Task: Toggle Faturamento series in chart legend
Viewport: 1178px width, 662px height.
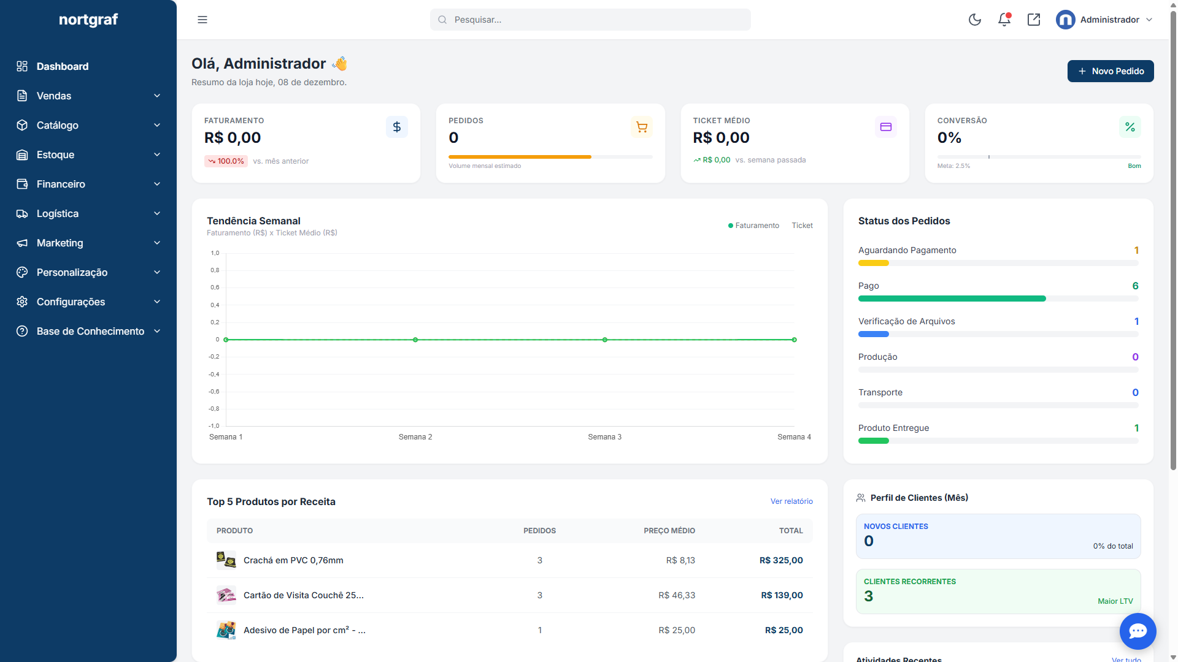Action: click(753, 226)
